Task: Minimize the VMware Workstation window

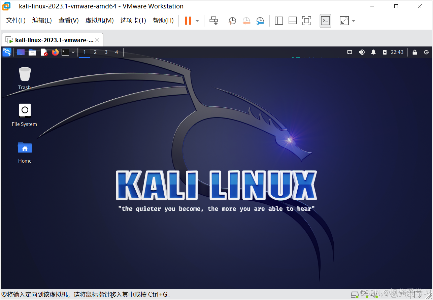Action: (x=372, y=6)
